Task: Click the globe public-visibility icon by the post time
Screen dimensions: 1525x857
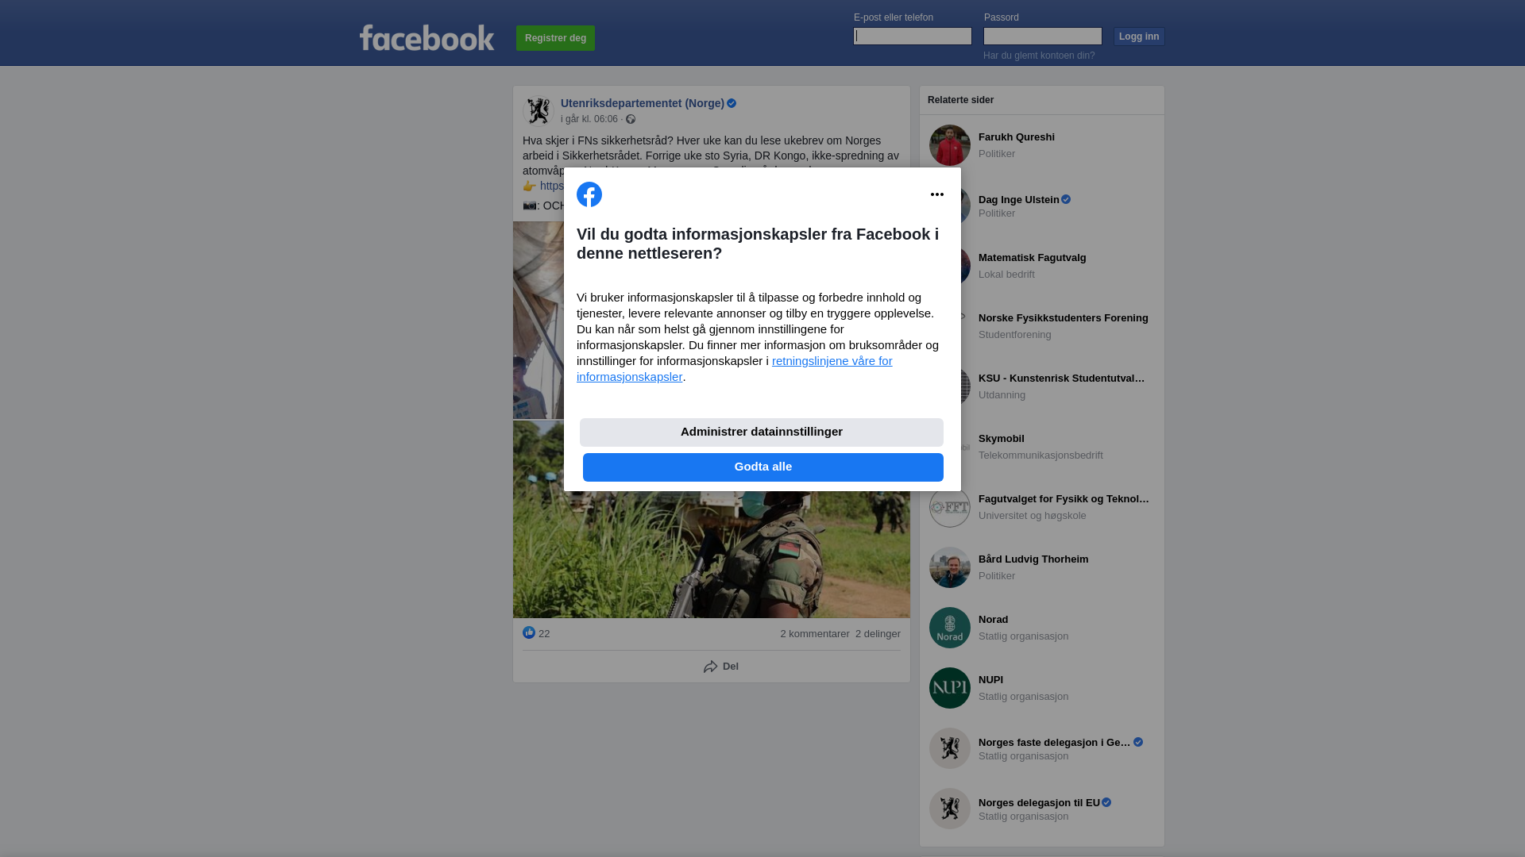Action: [x=631, y=119]
